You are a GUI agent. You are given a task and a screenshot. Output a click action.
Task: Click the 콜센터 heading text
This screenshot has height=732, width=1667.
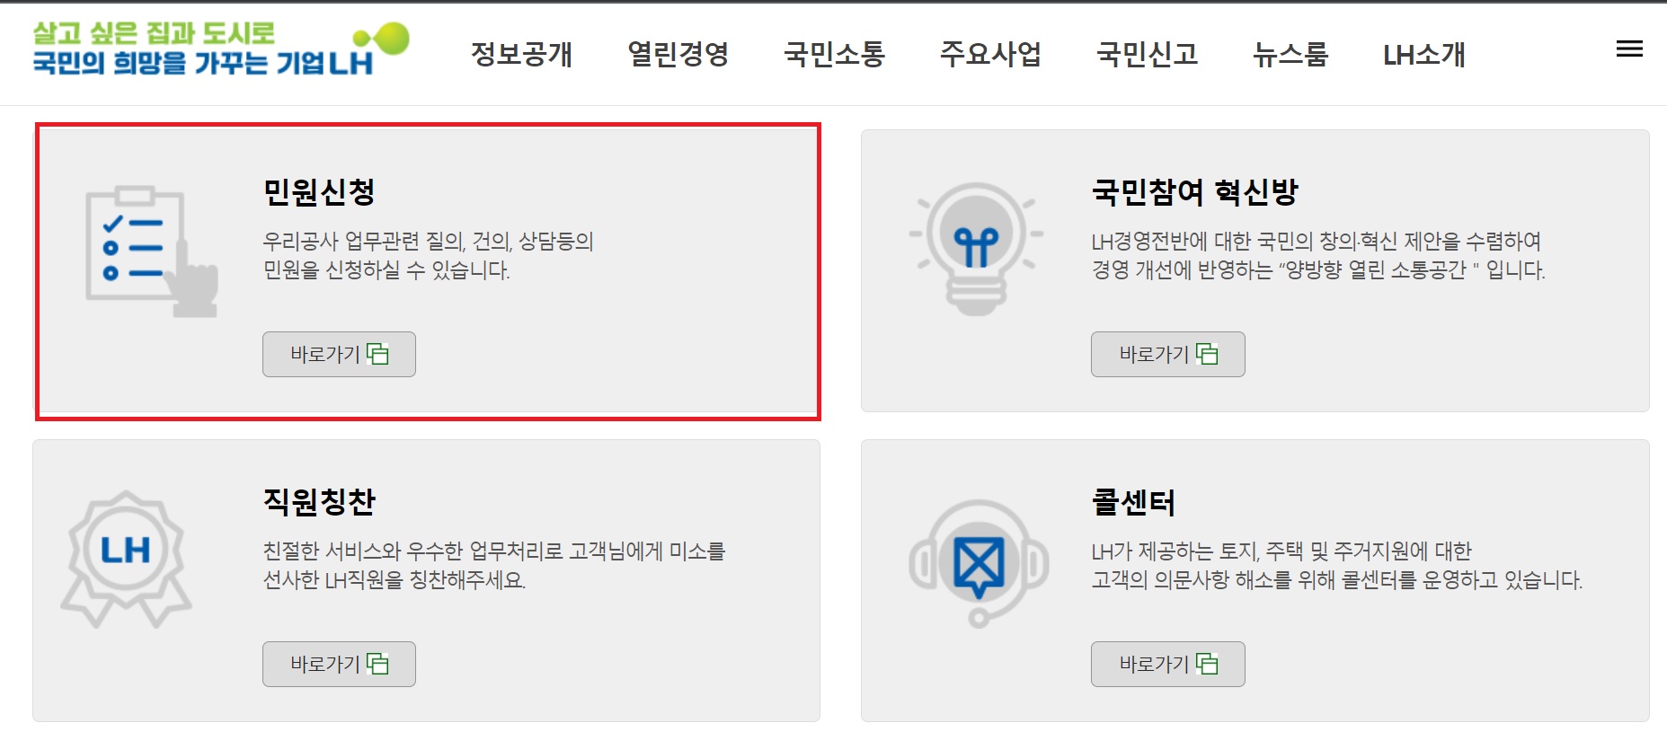click(x=1133, y=501)
